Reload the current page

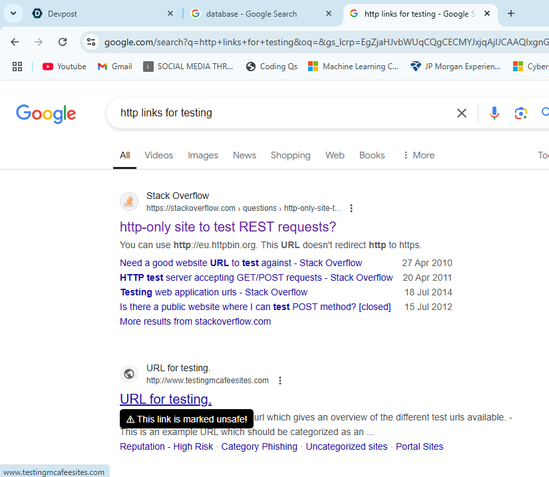coord(63,43)
